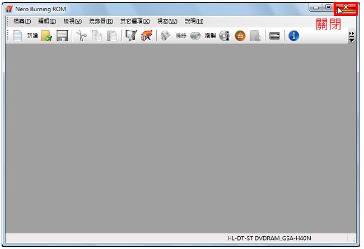Maximize the Nero Burning ROM window
The width and height of the screenshot is (364, 249).
328,7
